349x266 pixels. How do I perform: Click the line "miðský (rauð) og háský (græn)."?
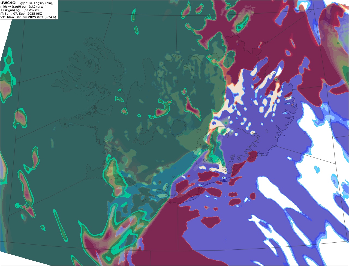point(24,7)
